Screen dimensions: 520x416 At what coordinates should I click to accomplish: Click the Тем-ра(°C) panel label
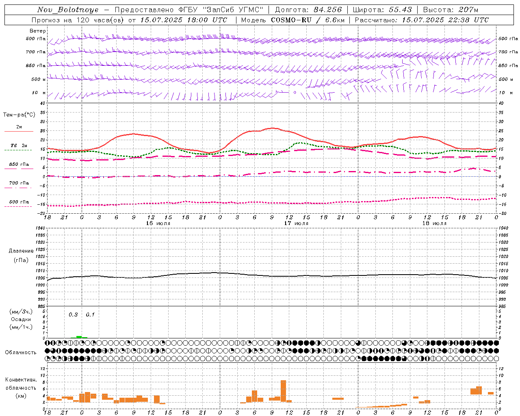(19, 115)
